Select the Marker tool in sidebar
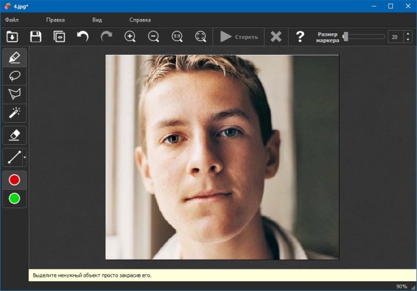Image resolution: width=417 pixels, height=291 pixels. tap(14, 57)
